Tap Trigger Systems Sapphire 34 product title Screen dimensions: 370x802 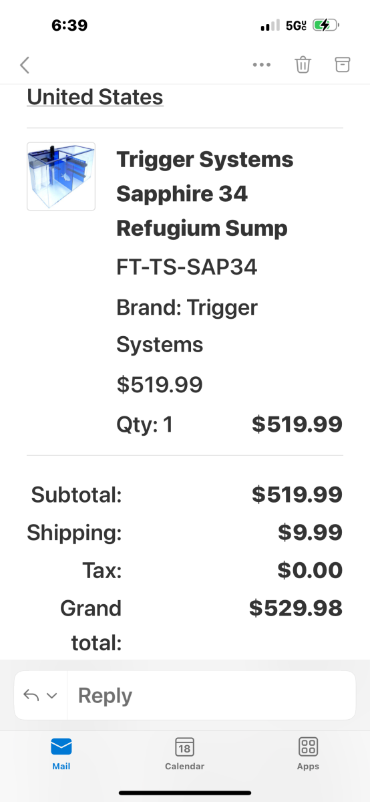click(x=205, y=194)
